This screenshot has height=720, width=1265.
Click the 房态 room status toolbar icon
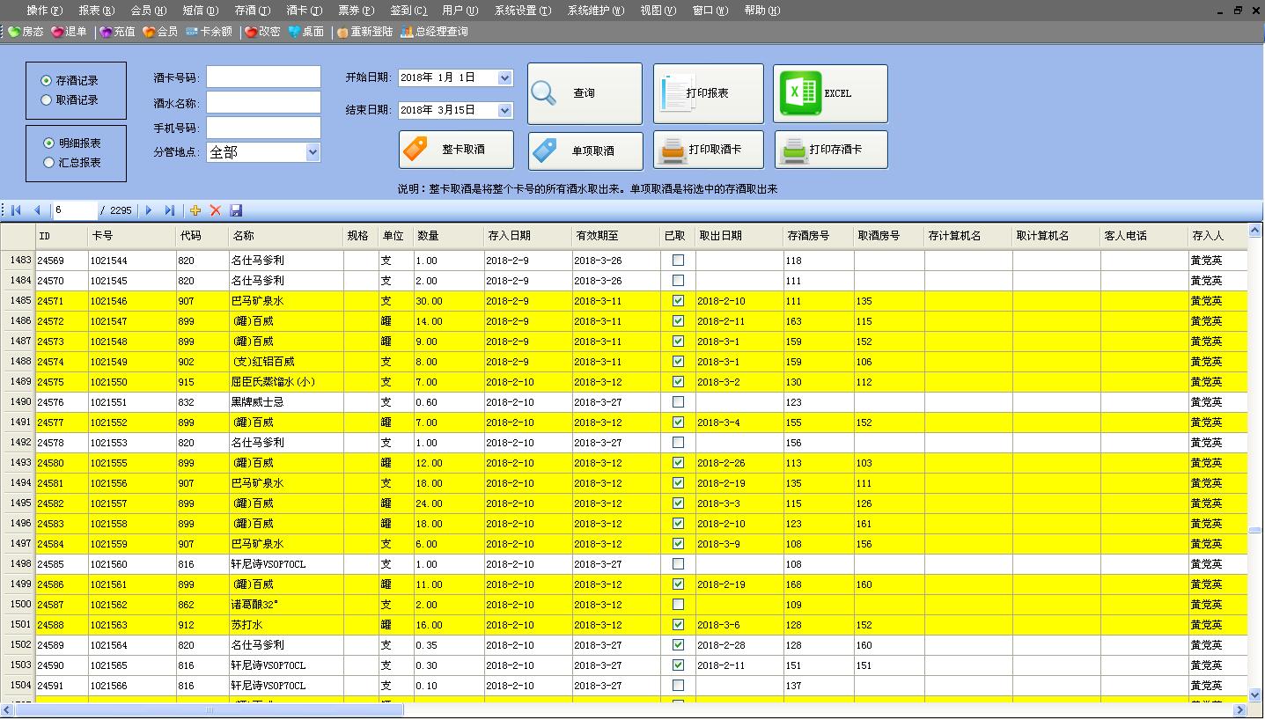[x=26, y=32]
